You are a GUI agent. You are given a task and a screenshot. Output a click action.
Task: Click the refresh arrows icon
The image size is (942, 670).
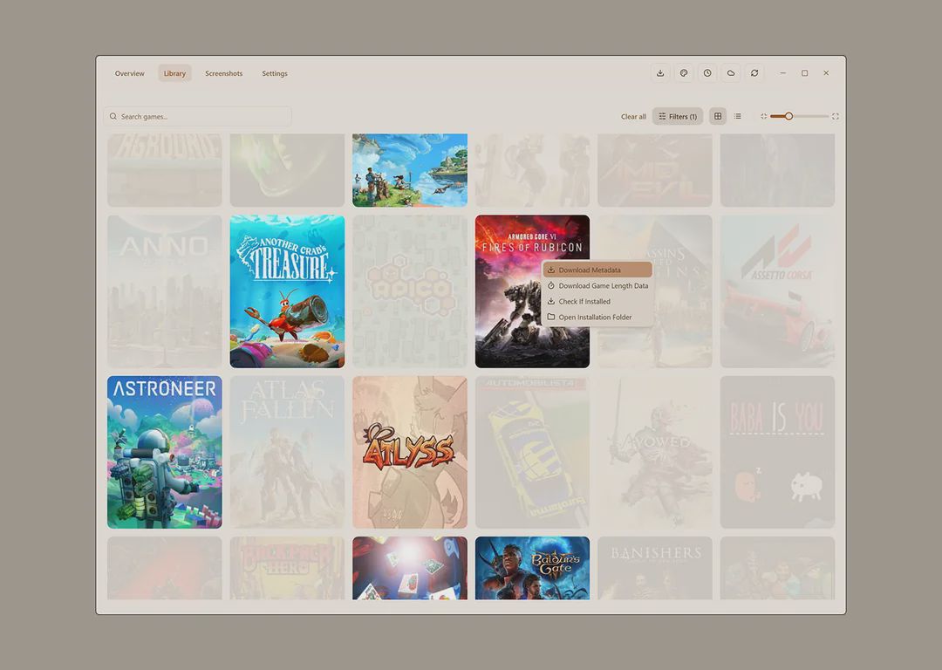coord(754,73)
